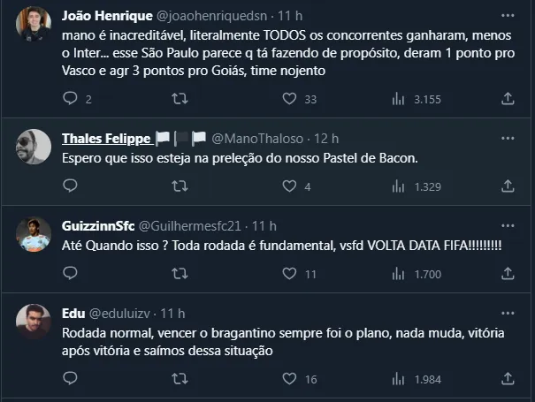Open more options on Edu's tweet
The height and width of the screenshot is (402, 535).
[508, 313]
